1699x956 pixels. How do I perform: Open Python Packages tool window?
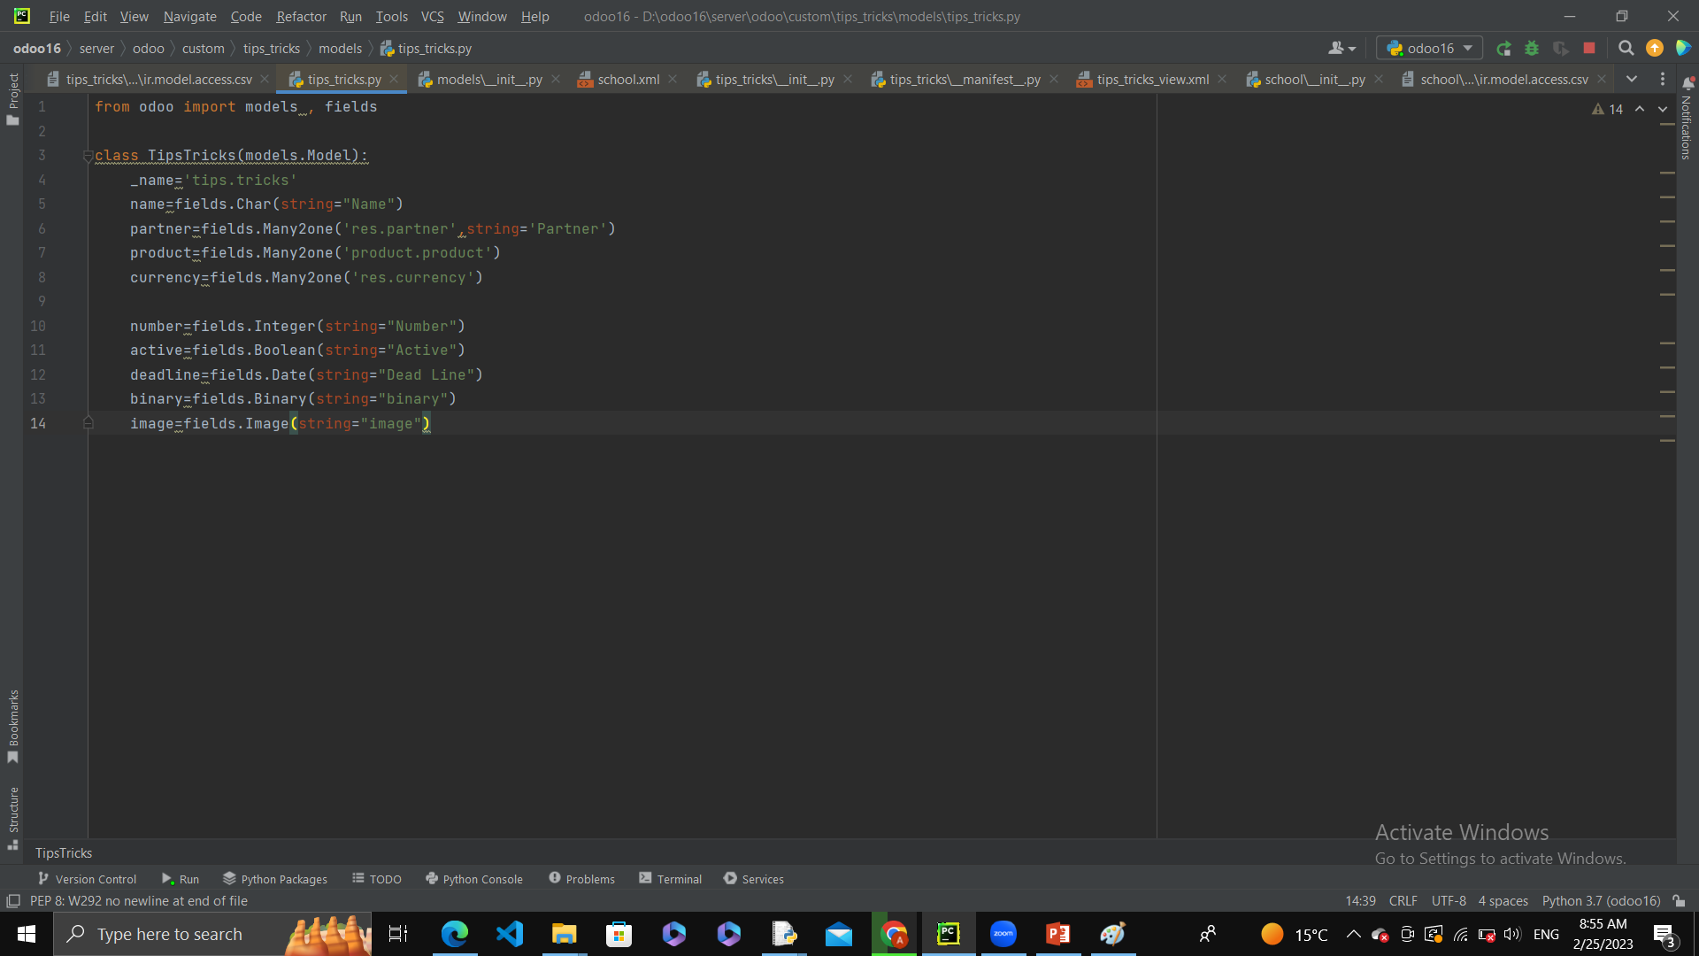pos(275,879)
